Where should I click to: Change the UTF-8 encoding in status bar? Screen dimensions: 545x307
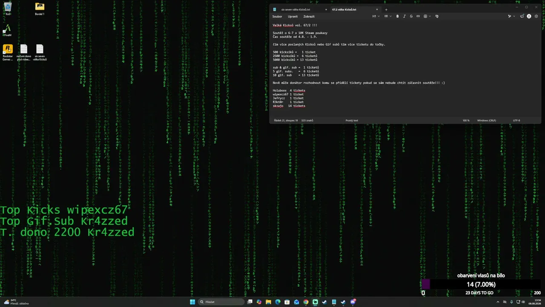(x=516, y=120)
